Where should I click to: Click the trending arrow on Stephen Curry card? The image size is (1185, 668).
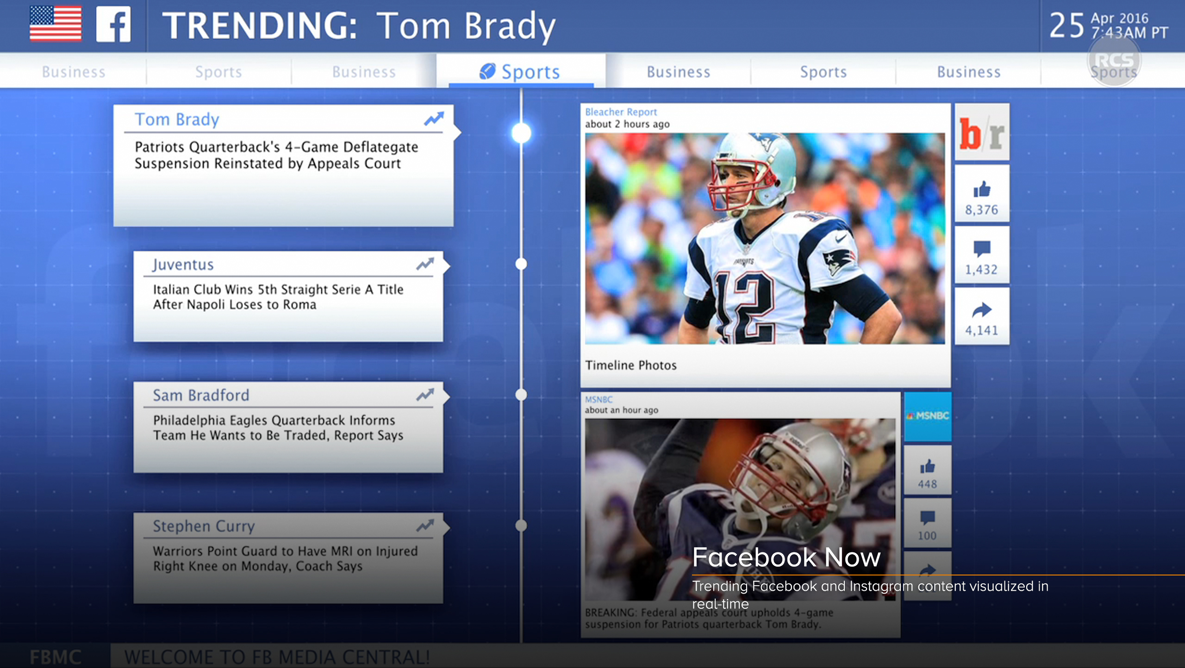point(425,526)
